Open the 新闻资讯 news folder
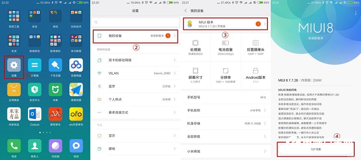 [x=35, y=41]
